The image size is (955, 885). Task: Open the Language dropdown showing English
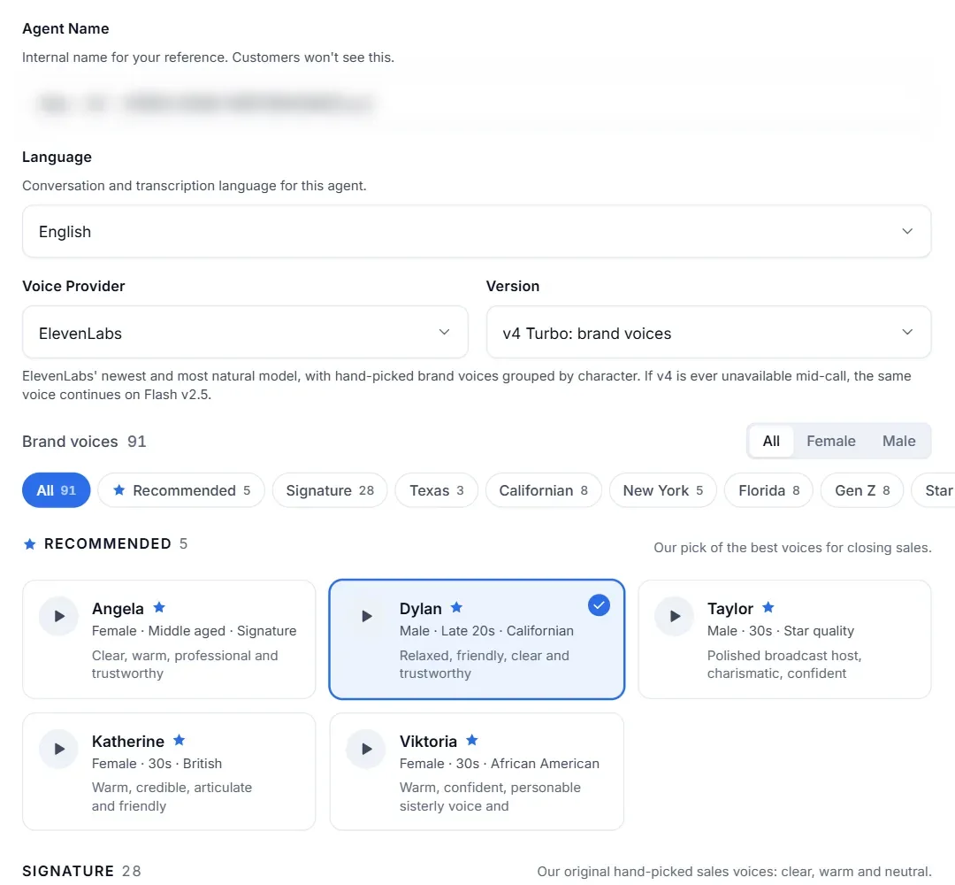point(477,232)
